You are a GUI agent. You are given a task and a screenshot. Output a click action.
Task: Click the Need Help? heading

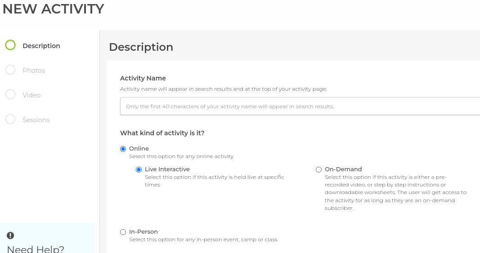pos(36,249)
